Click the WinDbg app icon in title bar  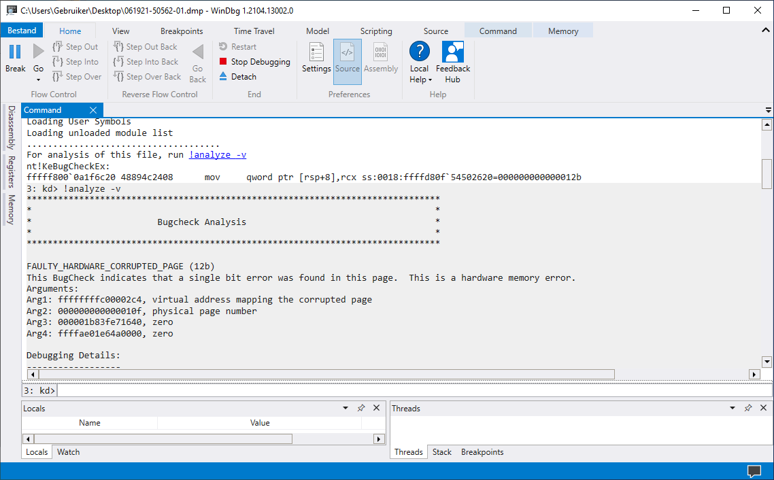tap(11, 10)
